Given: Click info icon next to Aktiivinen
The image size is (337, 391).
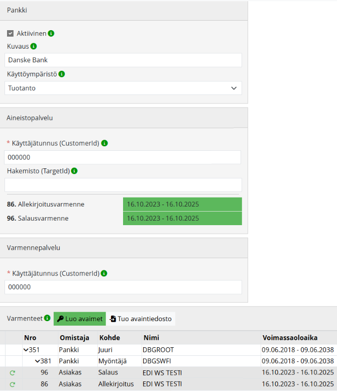Looking at the screenshot, I should click(x=51, y=34).
